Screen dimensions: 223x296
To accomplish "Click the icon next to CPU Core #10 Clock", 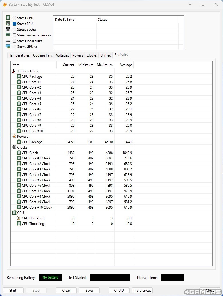I will [19, 207].
